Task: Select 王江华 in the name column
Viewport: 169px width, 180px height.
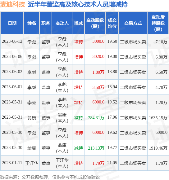Action: pyautogui.click(x=32, y=163)
